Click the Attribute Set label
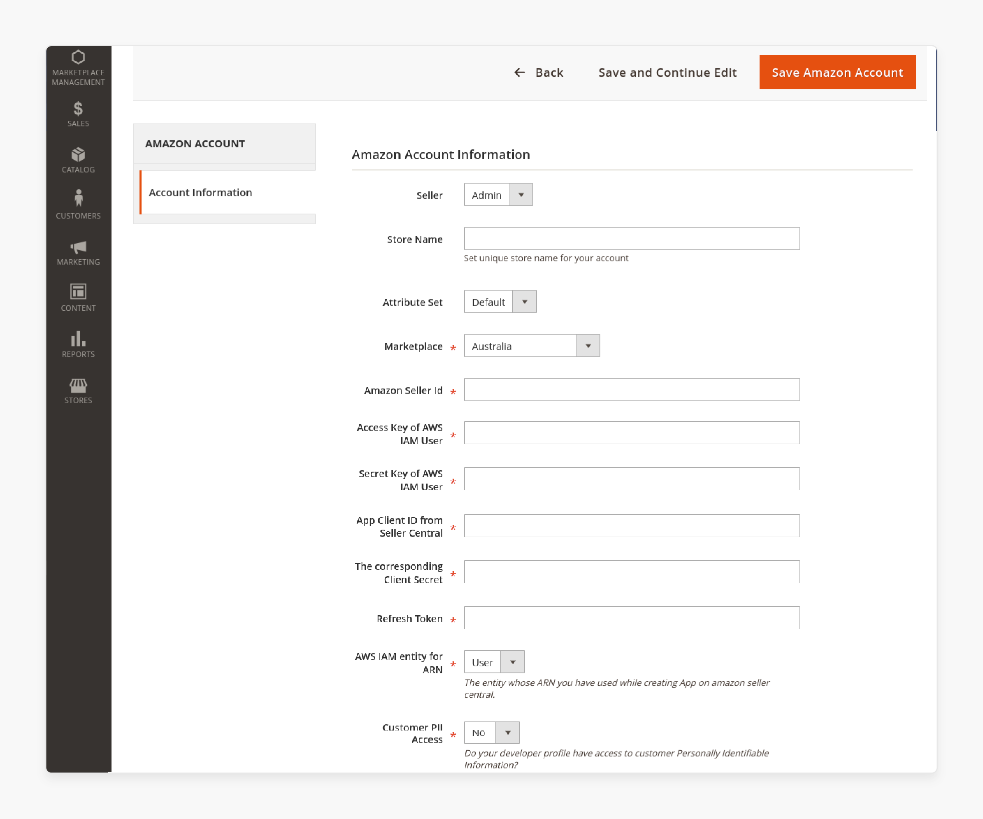Image resolution: width=983 pixels, height=819 pixels. (x=412, y=302)
